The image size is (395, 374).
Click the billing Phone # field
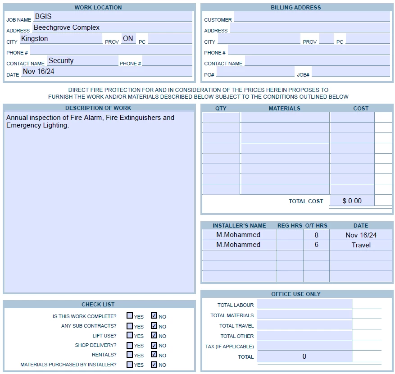(309, 50)
